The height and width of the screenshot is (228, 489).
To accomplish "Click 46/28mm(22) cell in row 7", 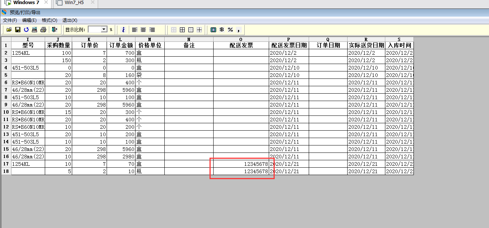I will click(x=28, y=90).
